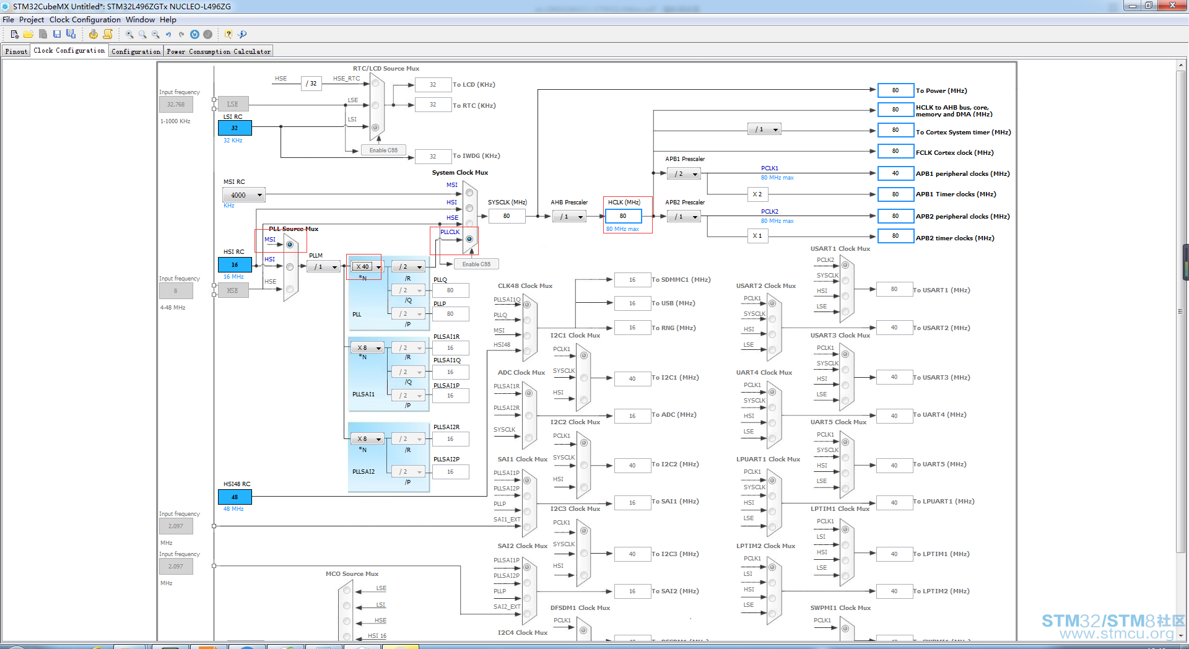Open the PLLM /1 divider dropdown
Image resolution: width=1189 pixels, height=649 pixels.
324,267
